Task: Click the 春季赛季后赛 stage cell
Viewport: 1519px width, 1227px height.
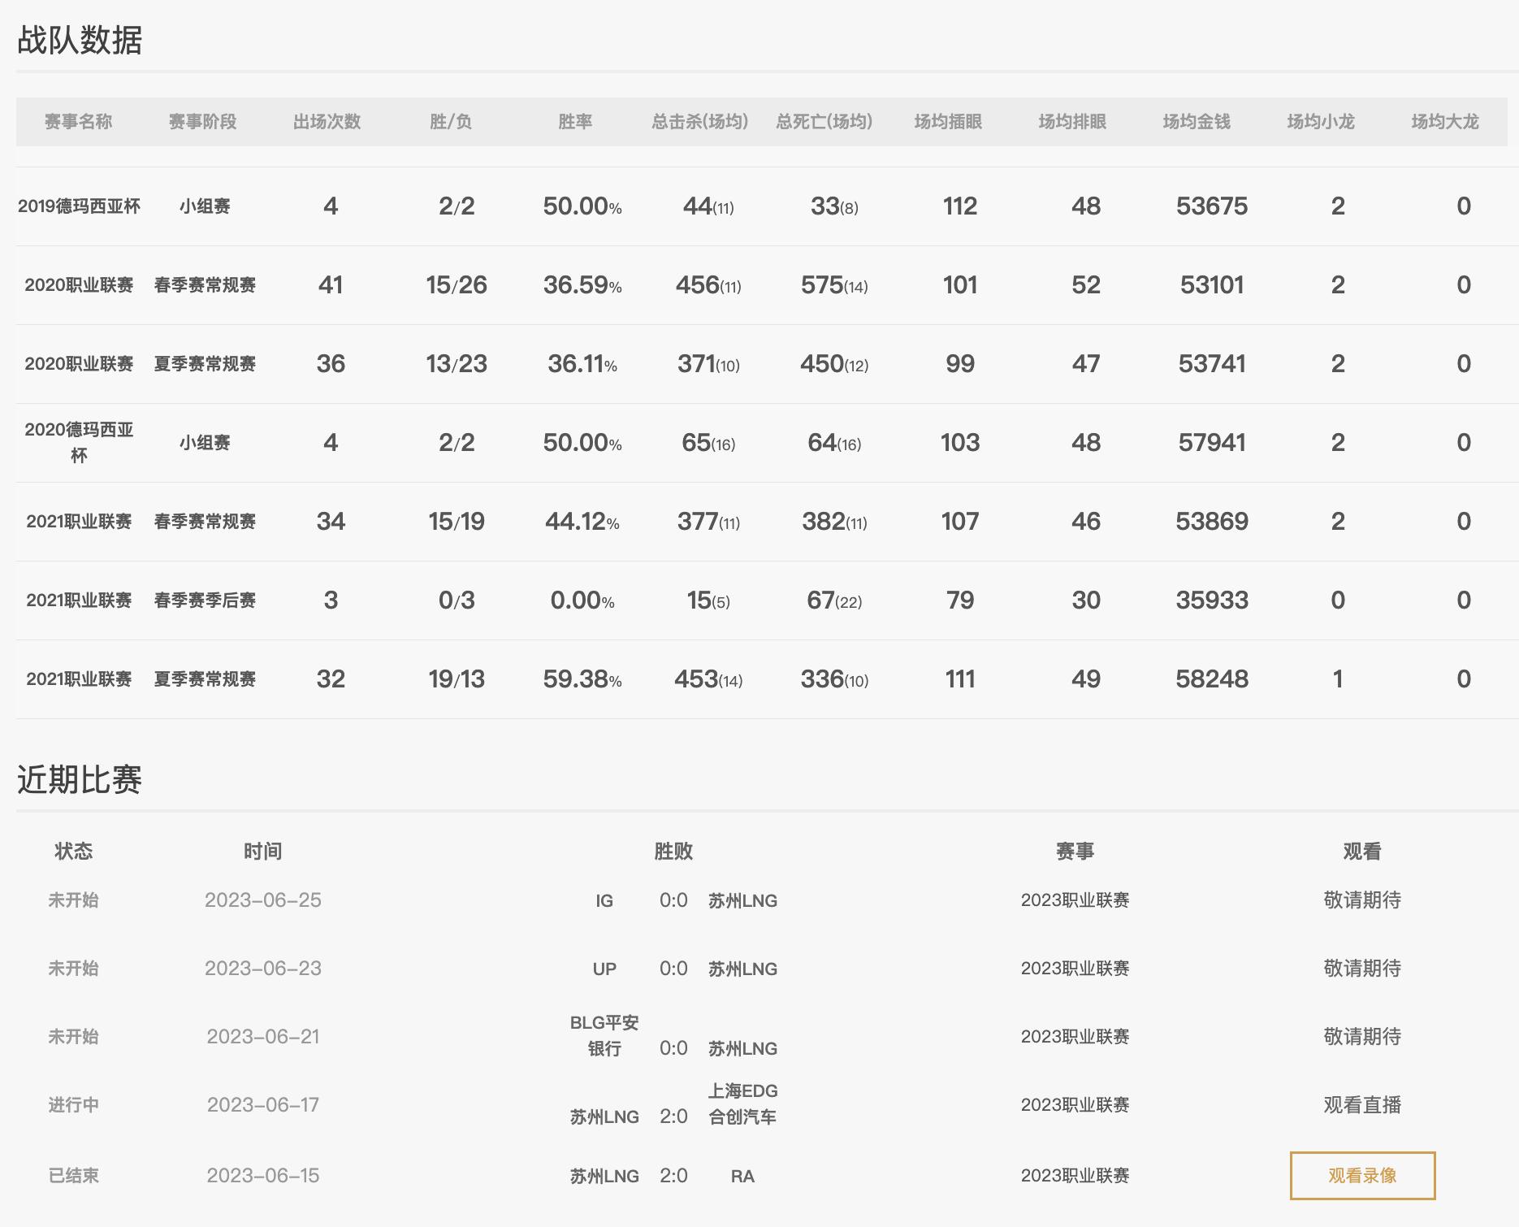Action: coord(205,600)
